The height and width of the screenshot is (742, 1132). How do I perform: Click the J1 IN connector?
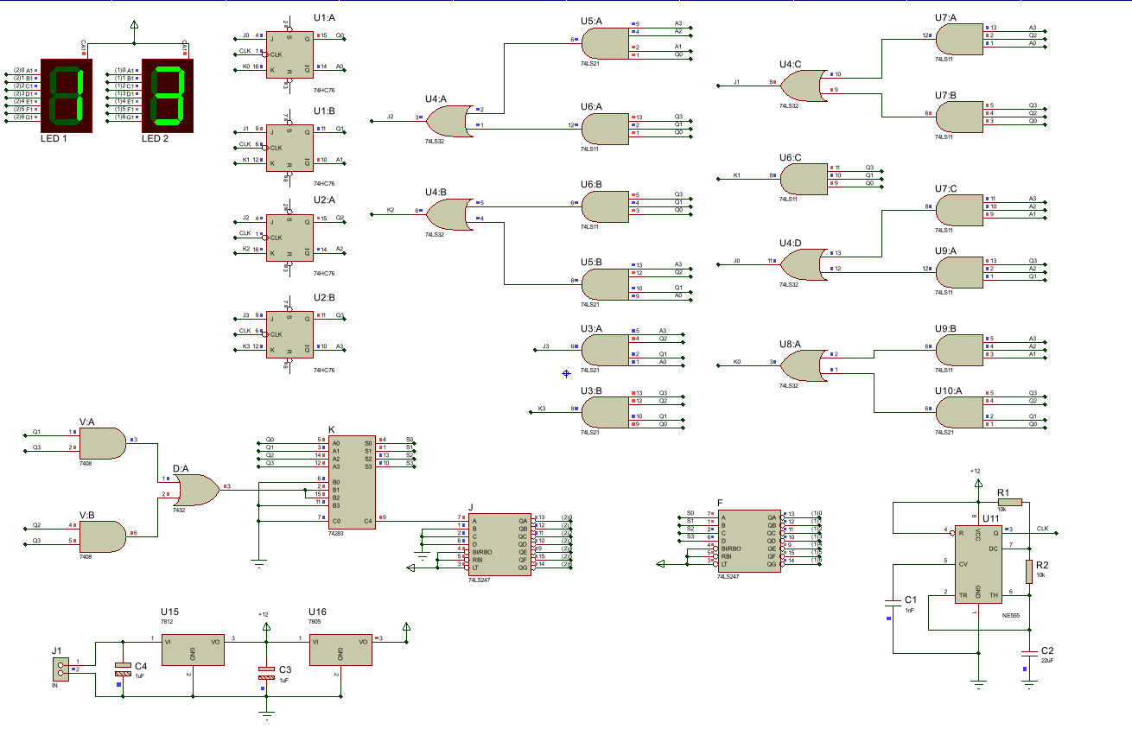click(x=59, y=666)
